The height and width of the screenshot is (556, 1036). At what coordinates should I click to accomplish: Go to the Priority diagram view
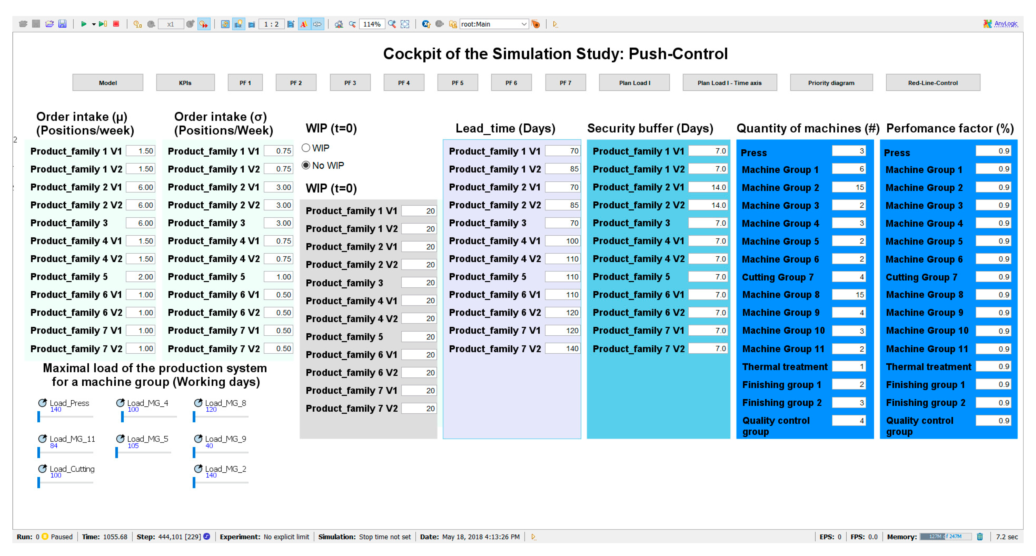[x=831, y=82]
